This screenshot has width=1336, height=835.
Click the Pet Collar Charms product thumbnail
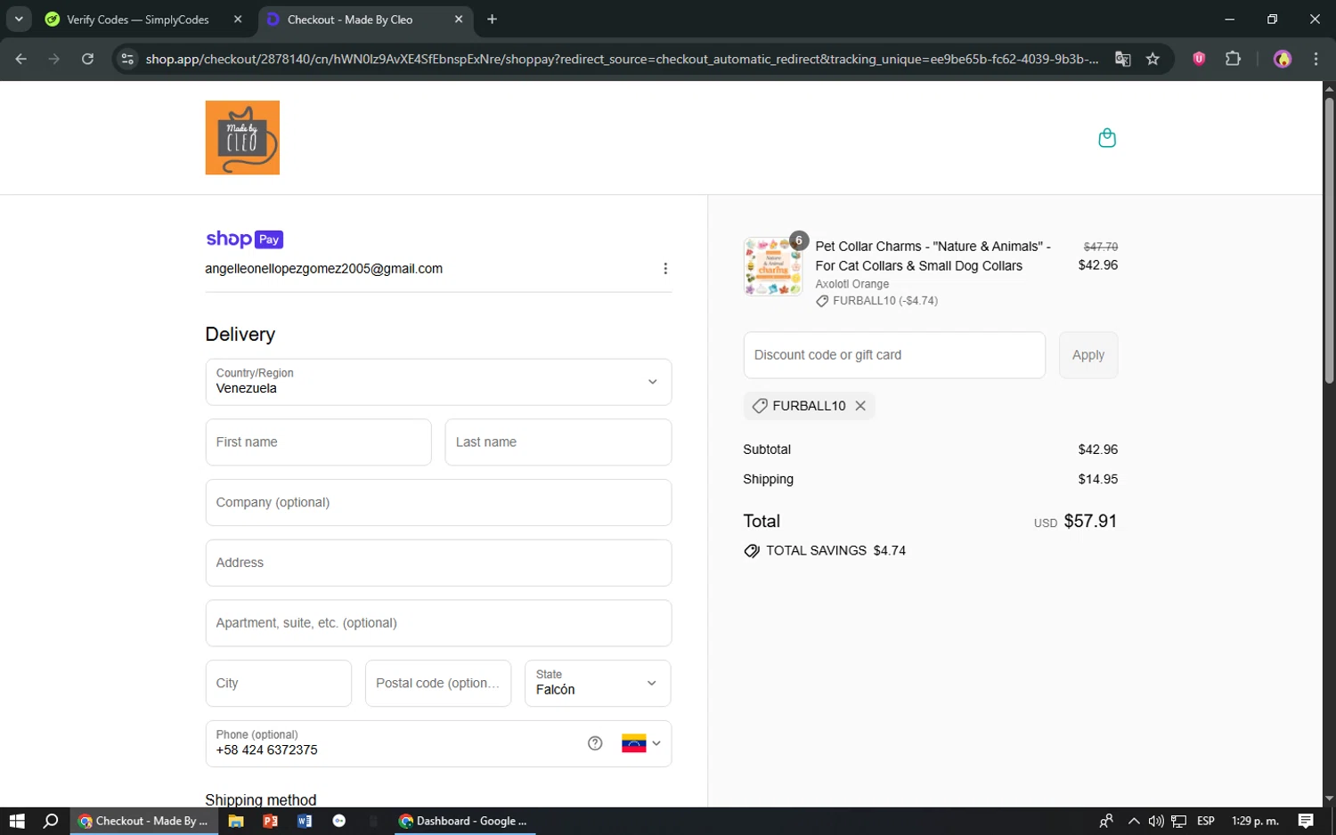tap(773, 266)
